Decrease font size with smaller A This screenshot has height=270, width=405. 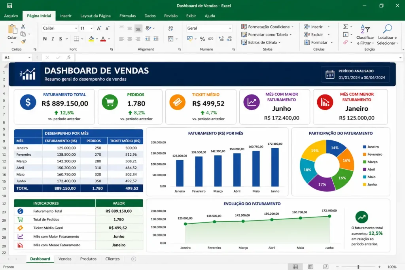point(108,28)
